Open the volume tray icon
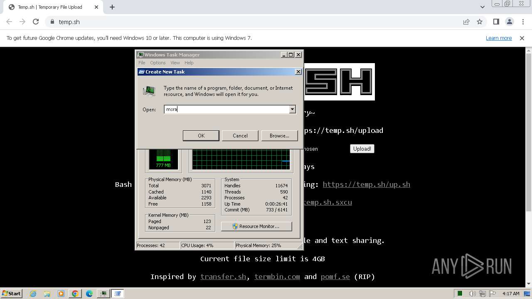The image size is (532, 299). (472, 294)
